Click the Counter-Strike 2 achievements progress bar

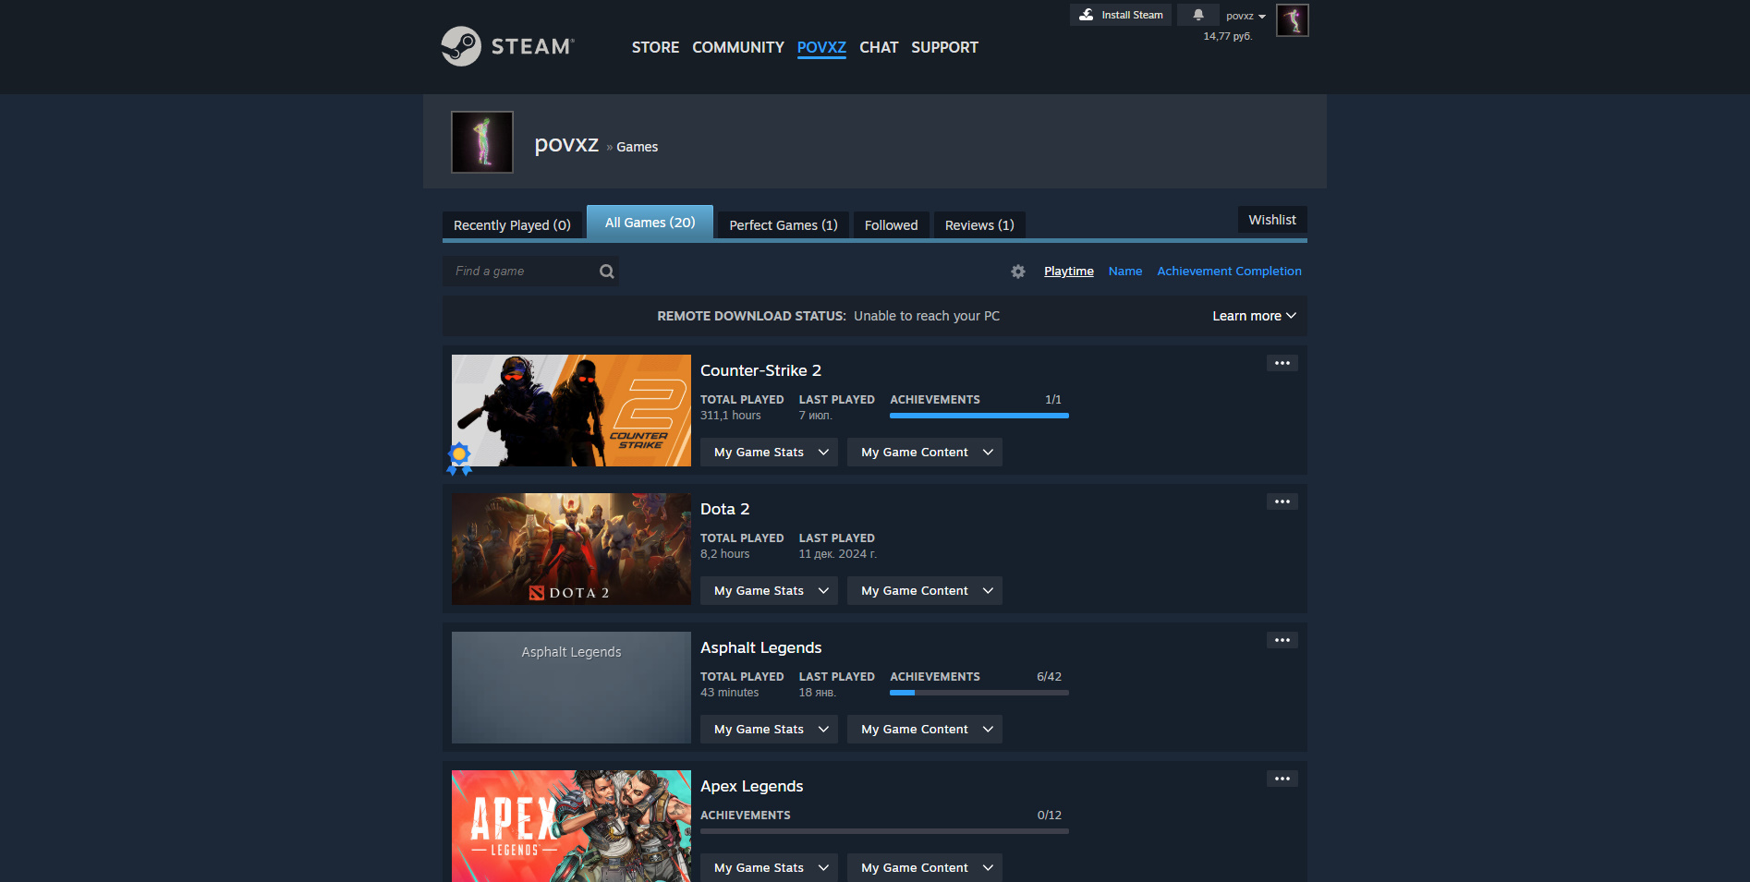click(x=979, y=416)
